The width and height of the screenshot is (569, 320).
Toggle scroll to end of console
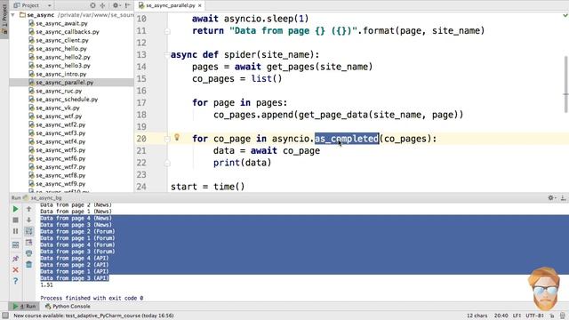pos(28,243)
